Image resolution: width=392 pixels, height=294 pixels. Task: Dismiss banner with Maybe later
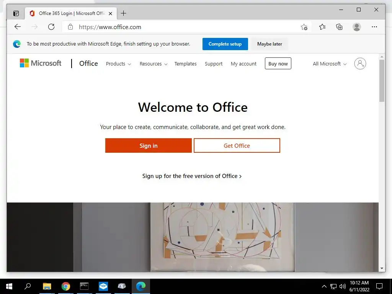[x=269, y=44]
